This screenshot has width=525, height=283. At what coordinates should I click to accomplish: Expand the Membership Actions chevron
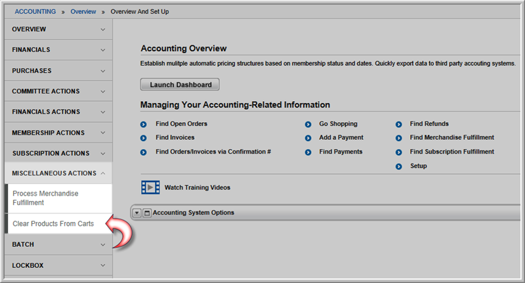(x=103, y=133)
